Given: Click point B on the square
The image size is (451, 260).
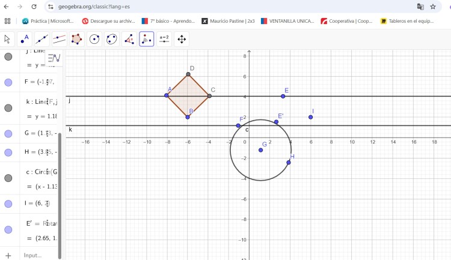Looking at the screenshot, I should click(188, 117).
